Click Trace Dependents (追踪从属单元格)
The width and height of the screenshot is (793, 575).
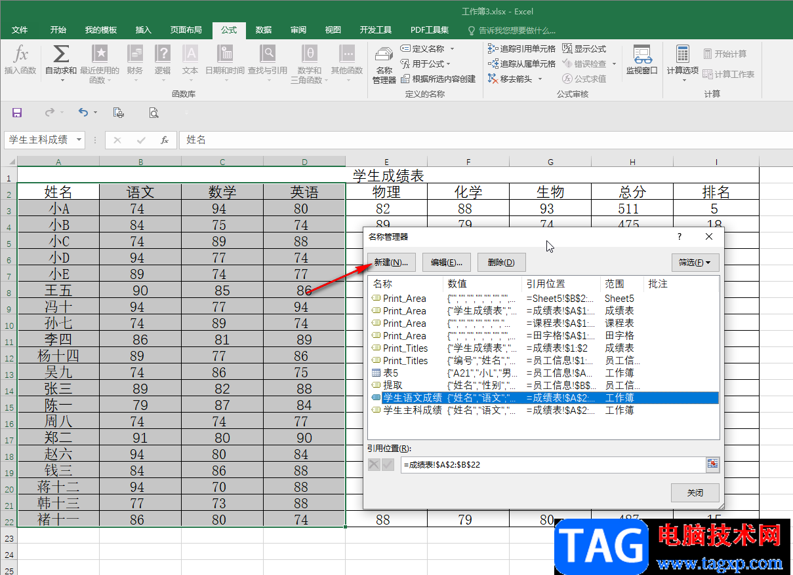click(x=522, y=64)
